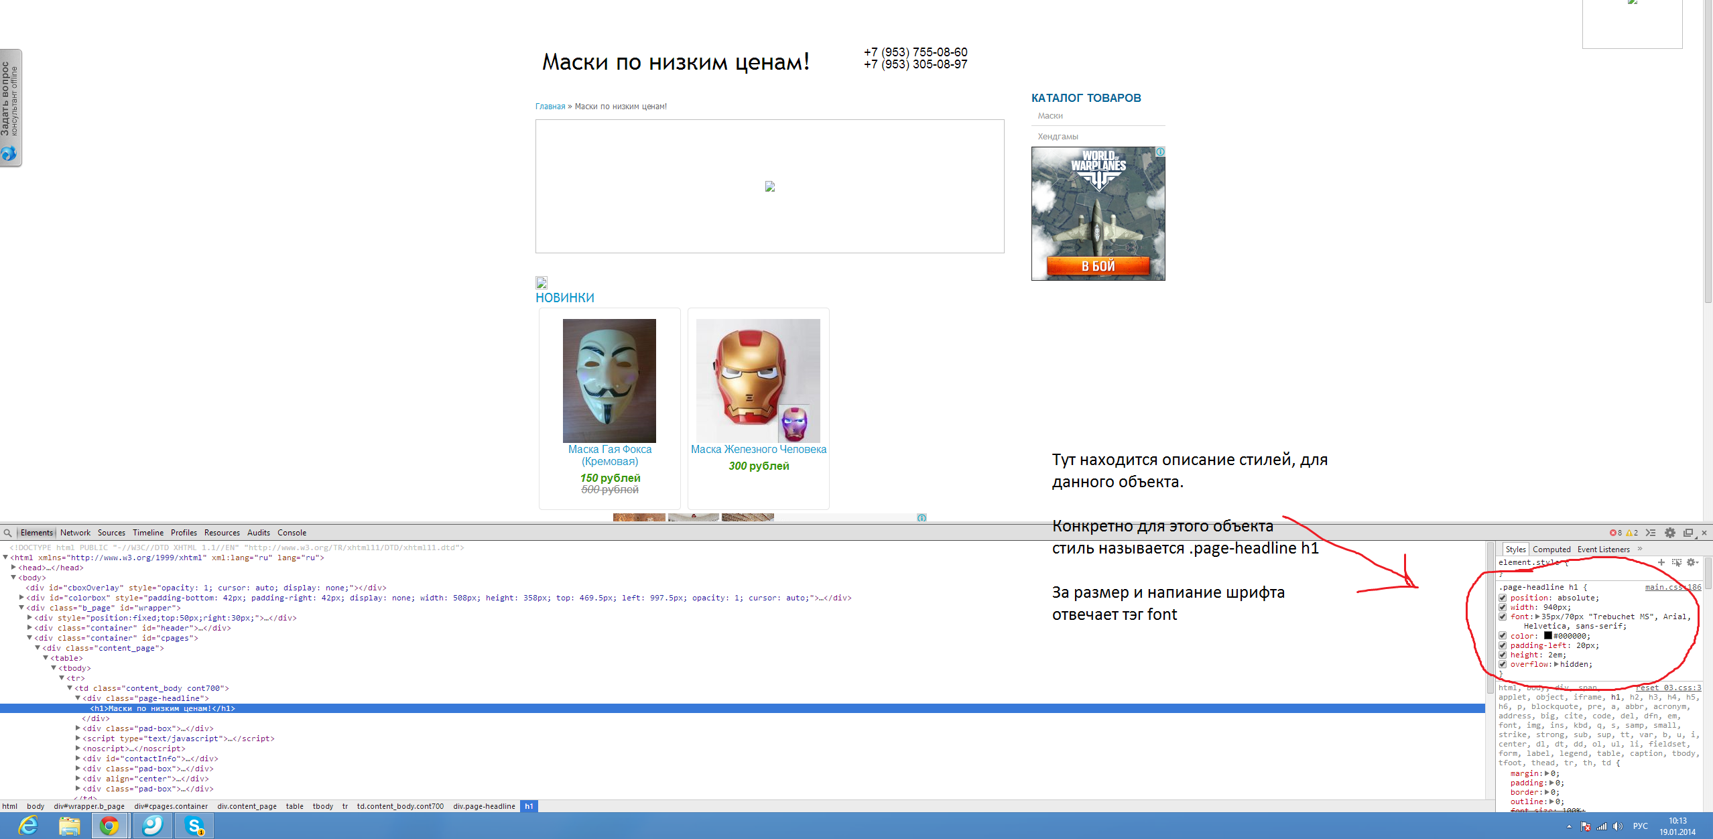
Task: Click the broken image icon above НОВИНКИ
Action: (x=542, y=283)
